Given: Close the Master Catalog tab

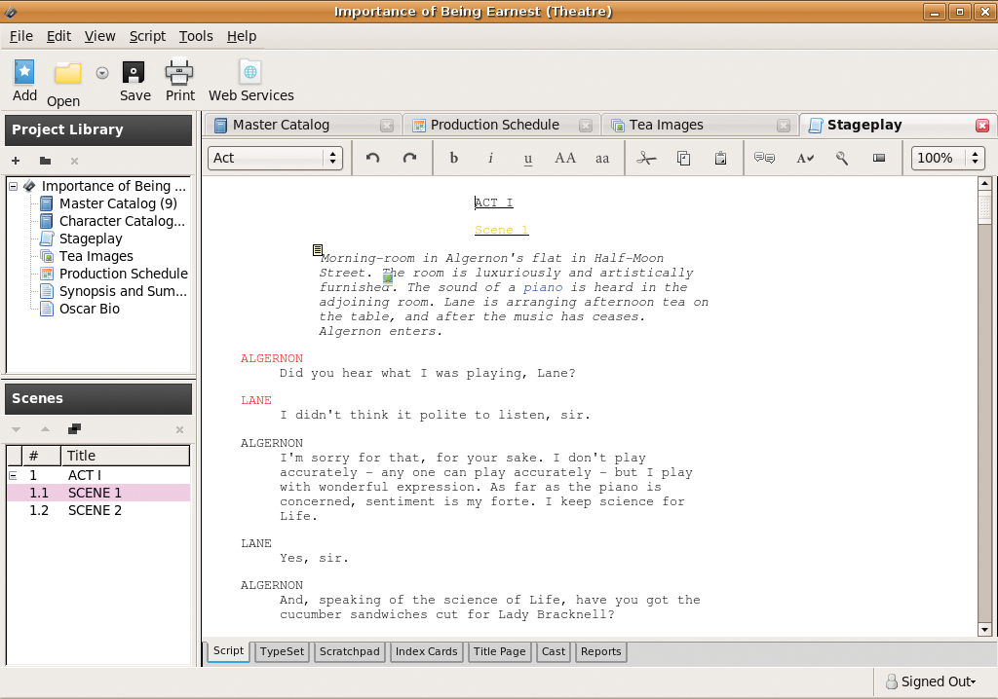Looking at the screenshot, I should pyautogui.click(x=386, y=126).
